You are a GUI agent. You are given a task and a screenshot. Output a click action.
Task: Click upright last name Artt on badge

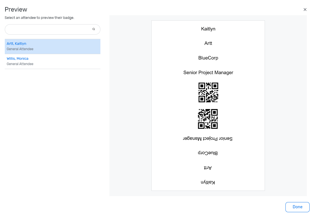coord(208,43)
